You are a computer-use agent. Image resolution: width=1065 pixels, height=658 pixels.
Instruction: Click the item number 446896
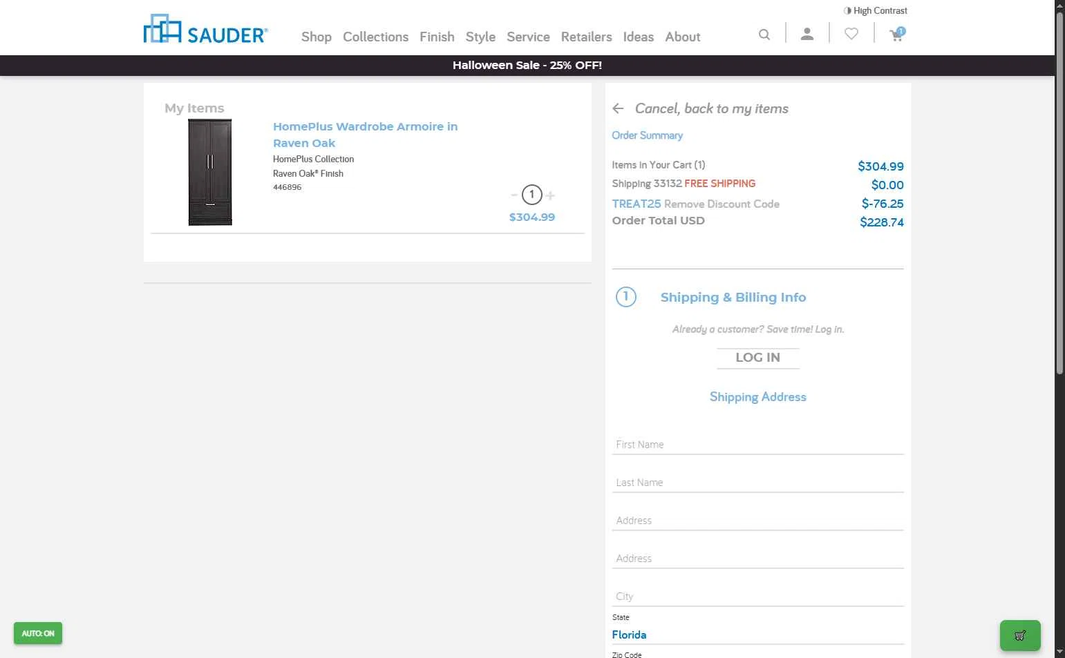point(287,187)
